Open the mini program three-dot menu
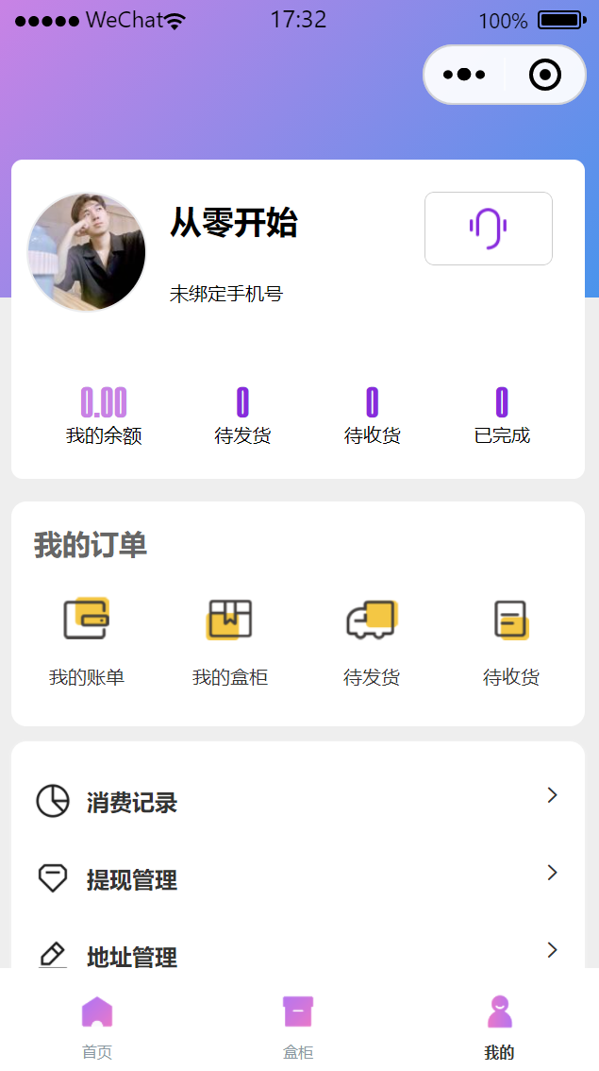 (463, 75)
